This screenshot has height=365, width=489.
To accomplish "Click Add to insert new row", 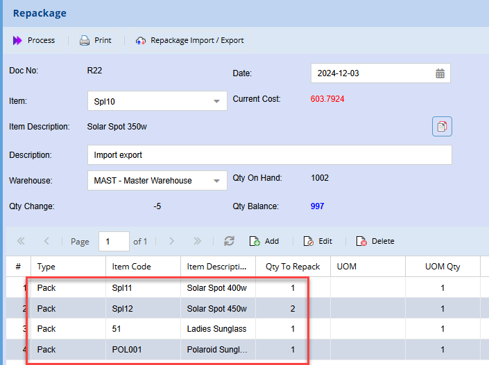I will [264, 241].
